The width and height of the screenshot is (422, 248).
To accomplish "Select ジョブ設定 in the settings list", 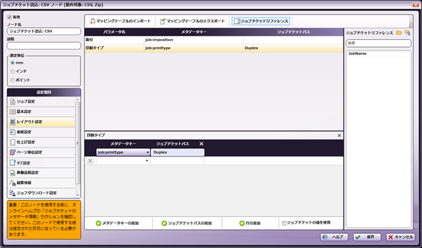I will [x=41, y=102].
